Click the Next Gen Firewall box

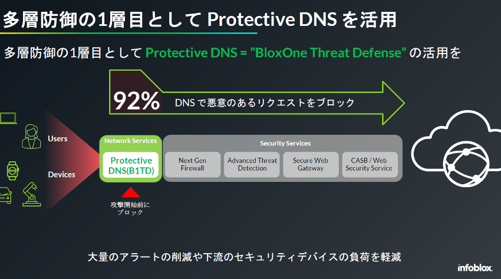191,164
